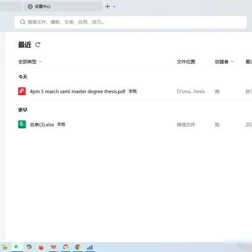Open Firefox from the taskbar

pos(41,247)
